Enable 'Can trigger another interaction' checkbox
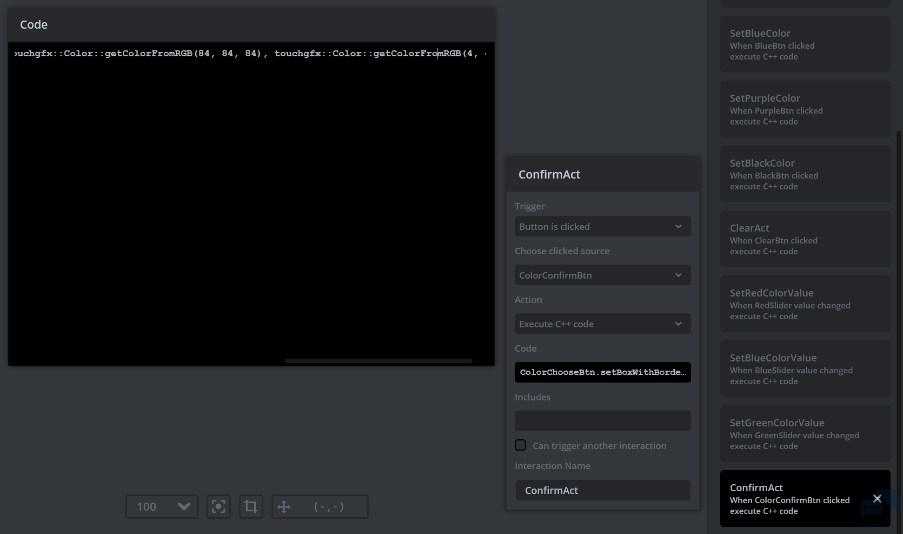The image size is (903, 534). (x=520, y=445)
